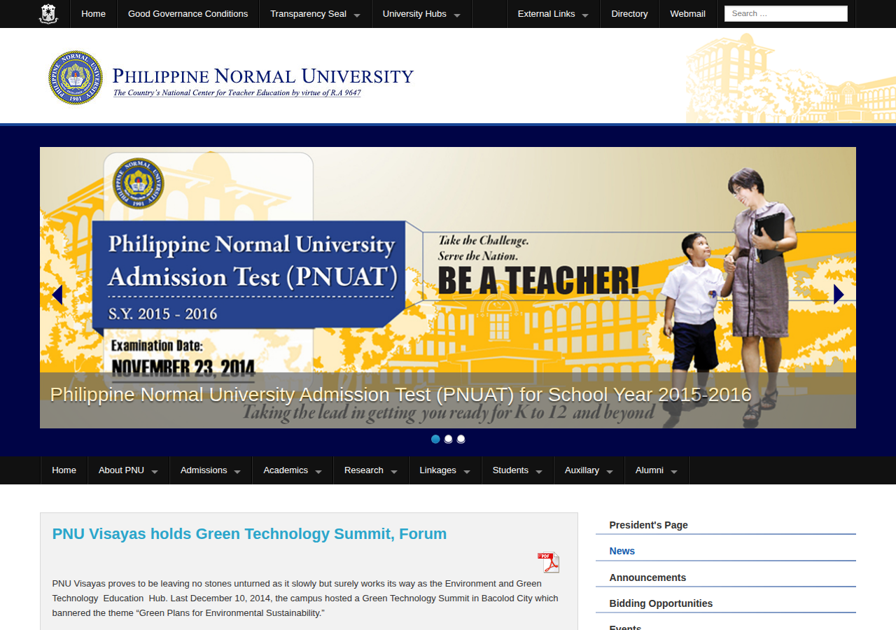Screen dimensions: 896x630
Task: Expand the University Hubs dropdown
Action: [421, 14]
